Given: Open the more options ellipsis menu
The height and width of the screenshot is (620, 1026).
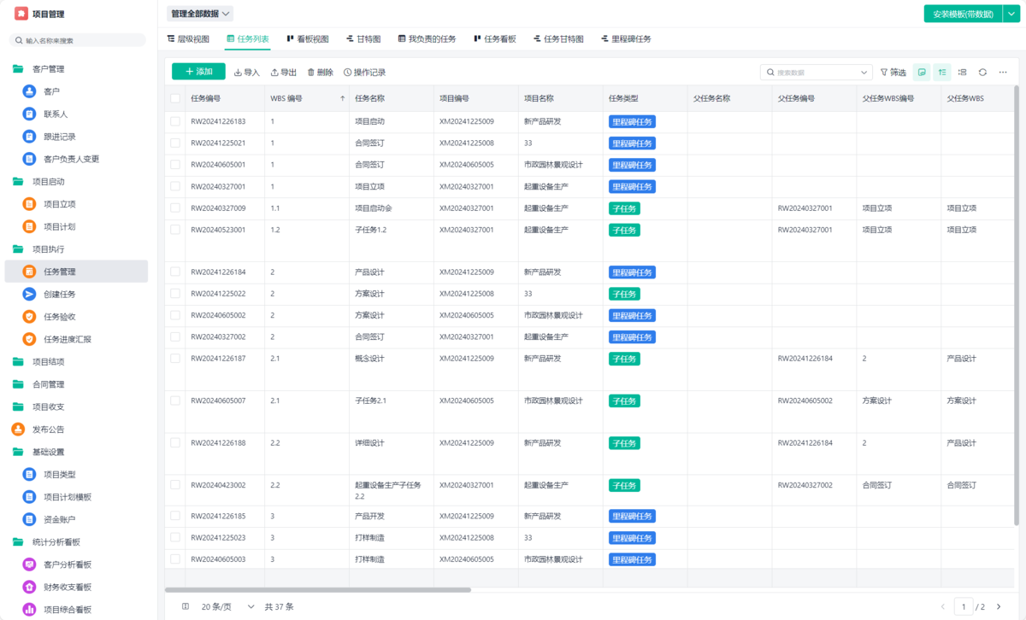Looking at the screenshot, I should [x=1003, y=73].
